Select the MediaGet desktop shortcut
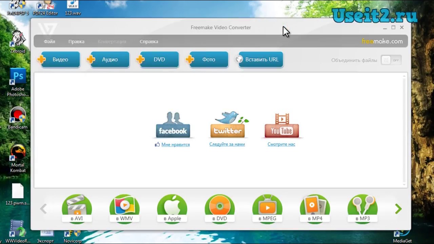The width and height of the screenshot is (434, 244). 402,237
